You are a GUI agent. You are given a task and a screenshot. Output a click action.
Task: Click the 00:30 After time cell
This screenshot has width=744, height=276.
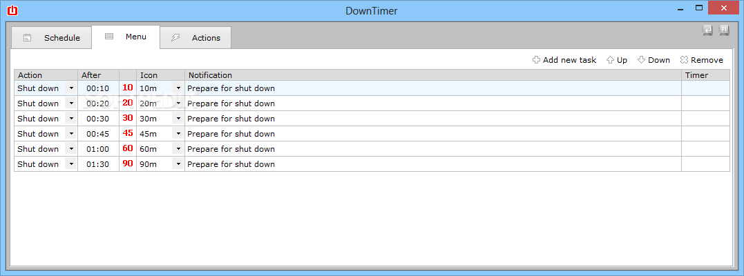pos(98,119)
